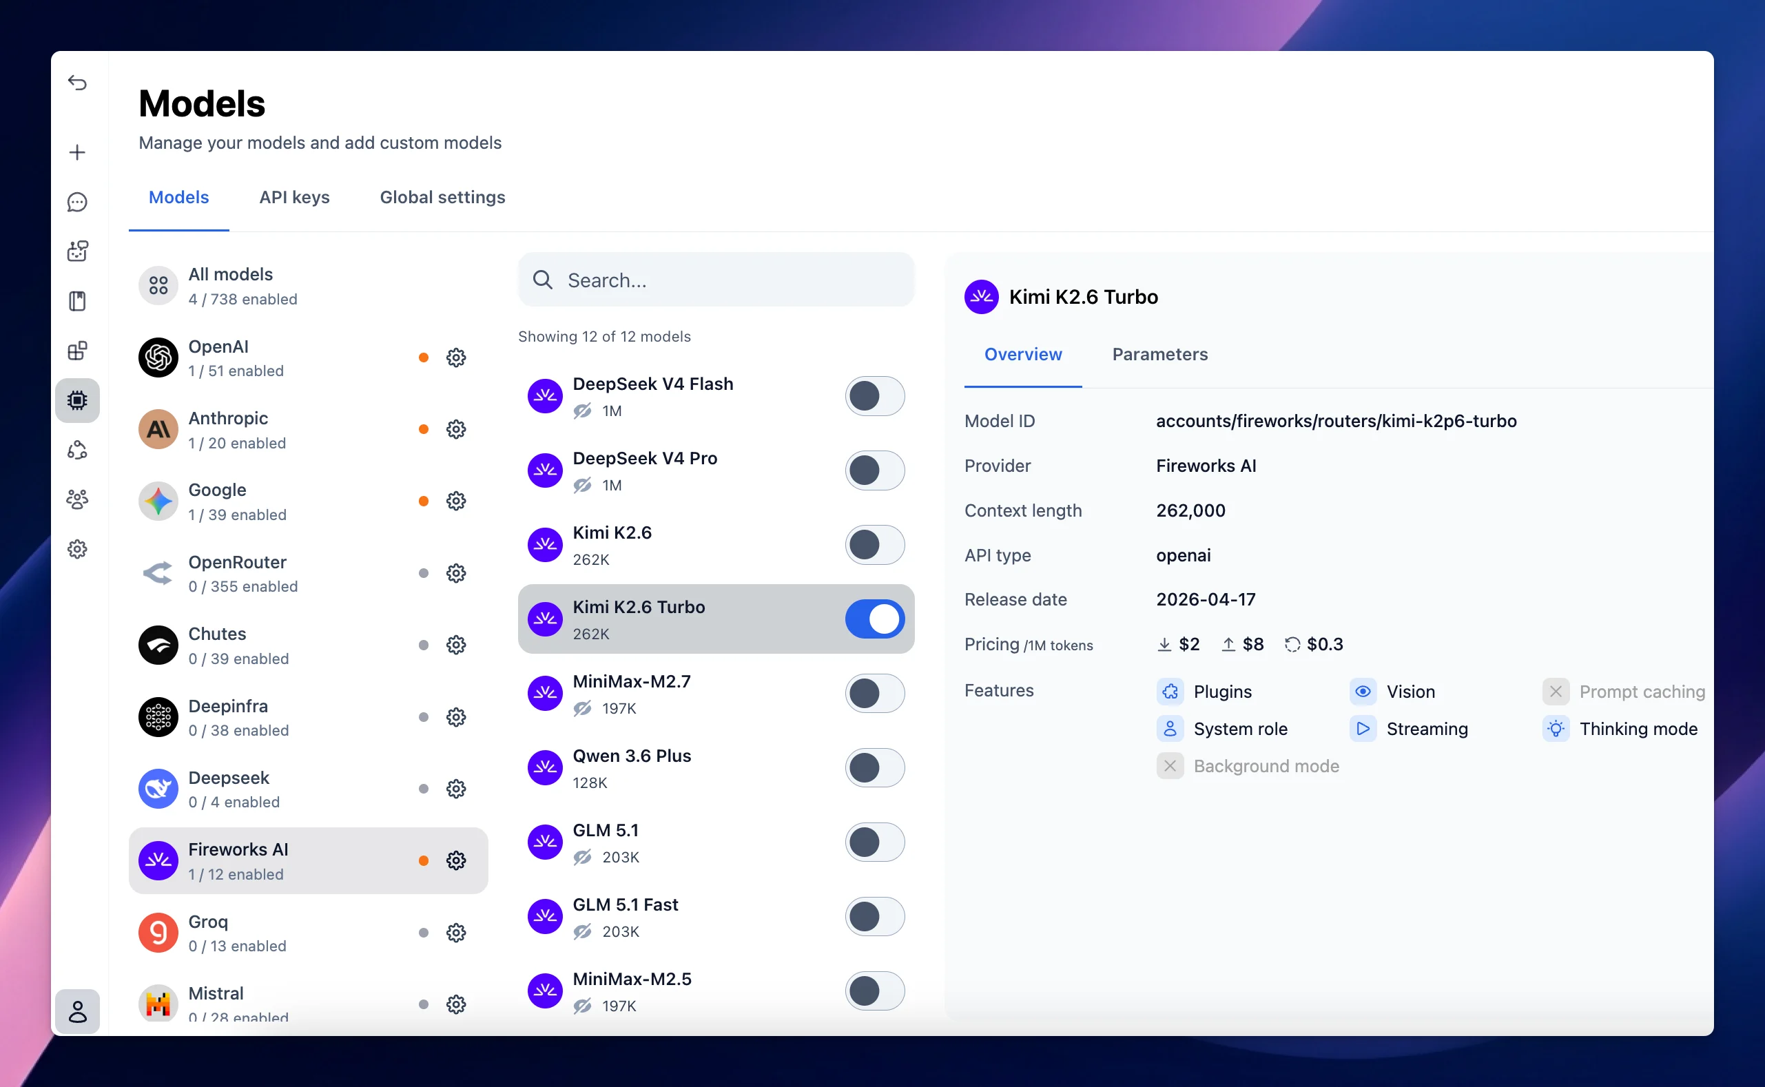Select All models in provider list

coord(308,285)
